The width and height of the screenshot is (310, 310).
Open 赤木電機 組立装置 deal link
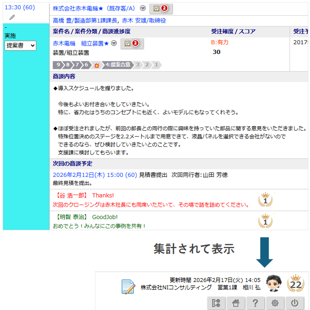coord(81,43)
